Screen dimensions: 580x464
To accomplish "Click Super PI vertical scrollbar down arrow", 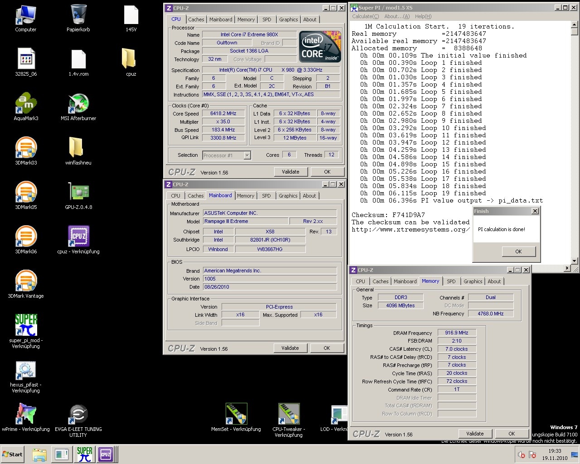I will coord(575,261).
